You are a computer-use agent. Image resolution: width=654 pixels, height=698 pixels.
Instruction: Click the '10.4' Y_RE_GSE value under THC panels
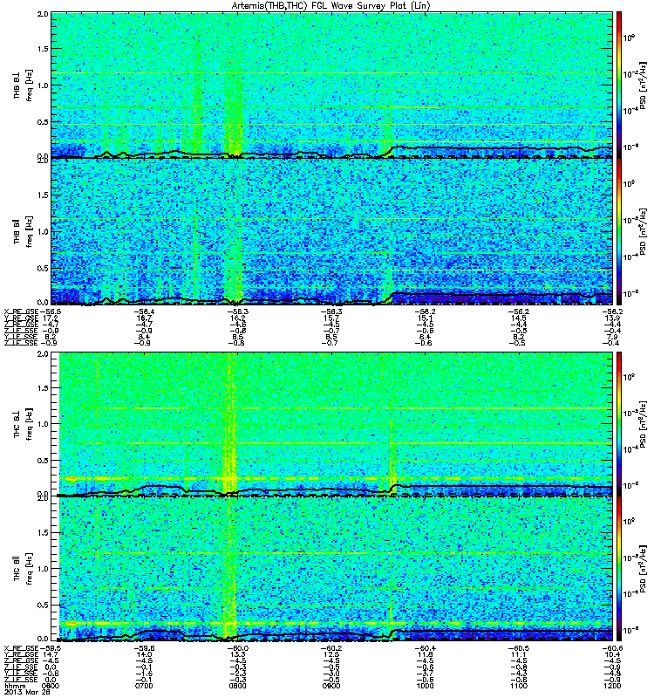click(612, 654)
